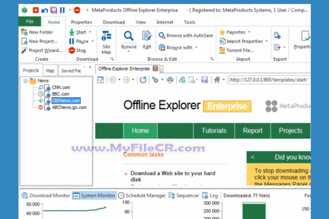Open the Report page link
The image size is (329, 219).
pyautogui.click(x=253, y=131)
